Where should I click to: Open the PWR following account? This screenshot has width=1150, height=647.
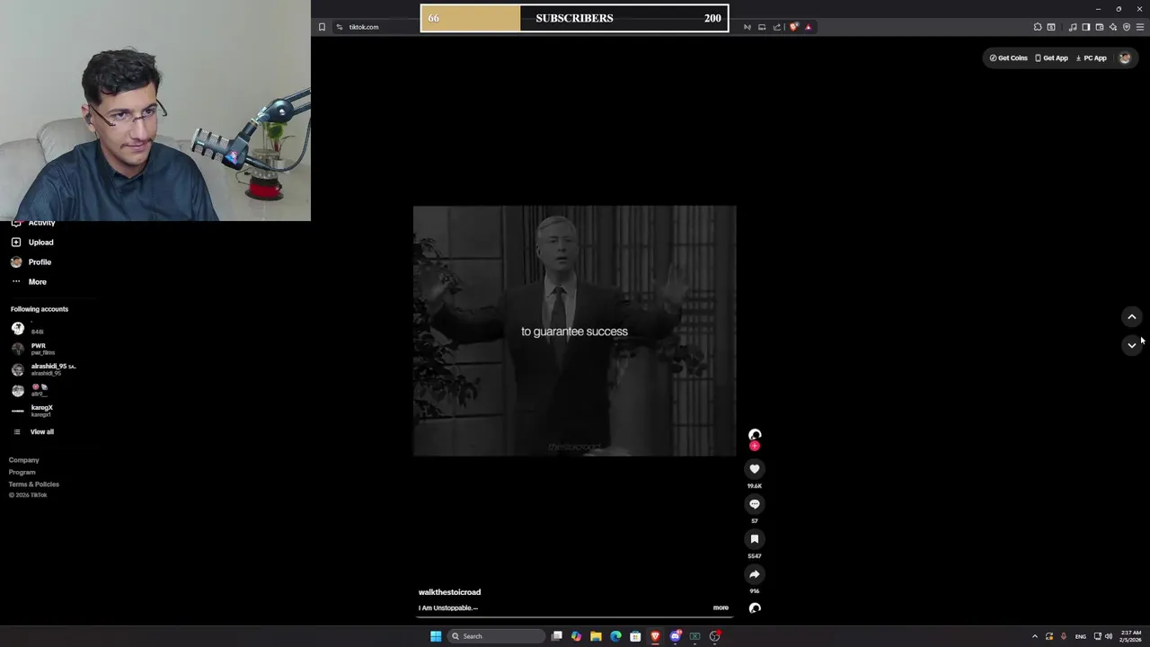point(33,349)
